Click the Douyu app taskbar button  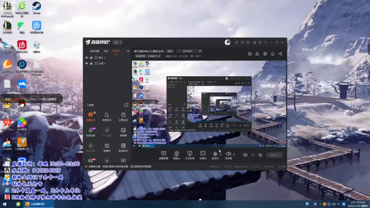click(38, 204)
